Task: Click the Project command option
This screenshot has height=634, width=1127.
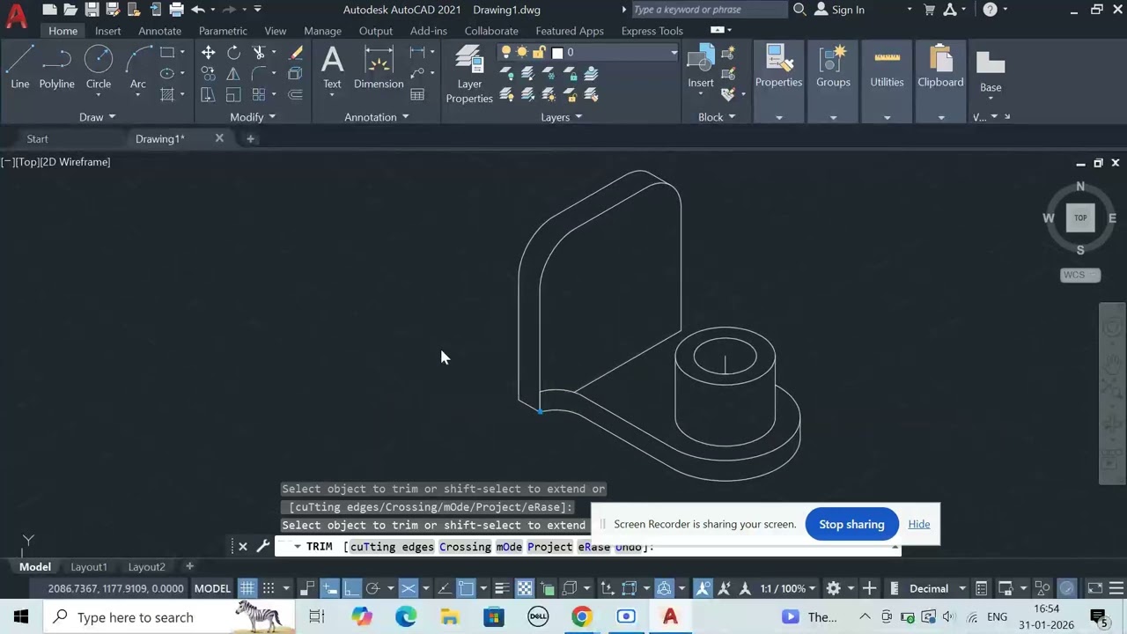Action: click(x=550, y=547)
